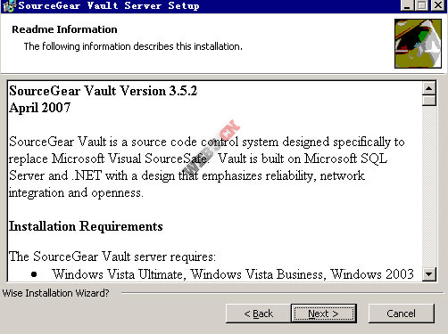
Task: Click the setup installer icon in title bar
Action: tap(8, 6)
